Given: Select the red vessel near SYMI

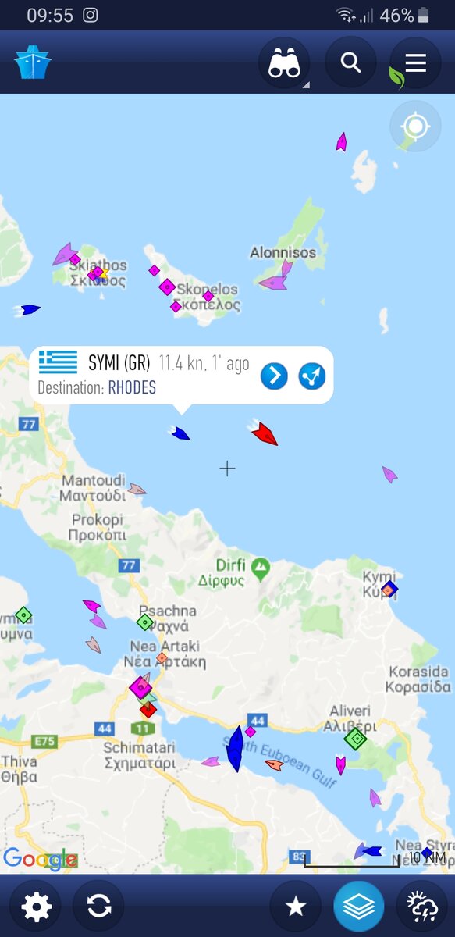Looking at the screenshot, I should tap(263, 432).
